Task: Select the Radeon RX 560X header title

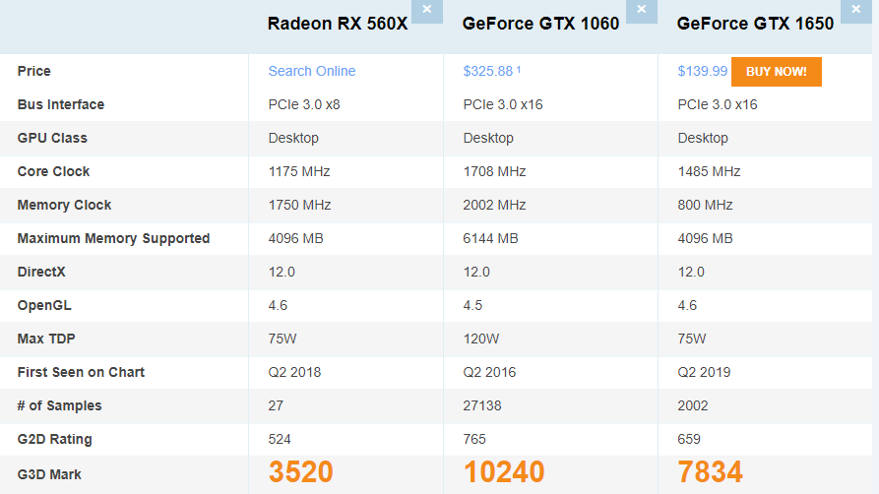Action: [337, 24]
